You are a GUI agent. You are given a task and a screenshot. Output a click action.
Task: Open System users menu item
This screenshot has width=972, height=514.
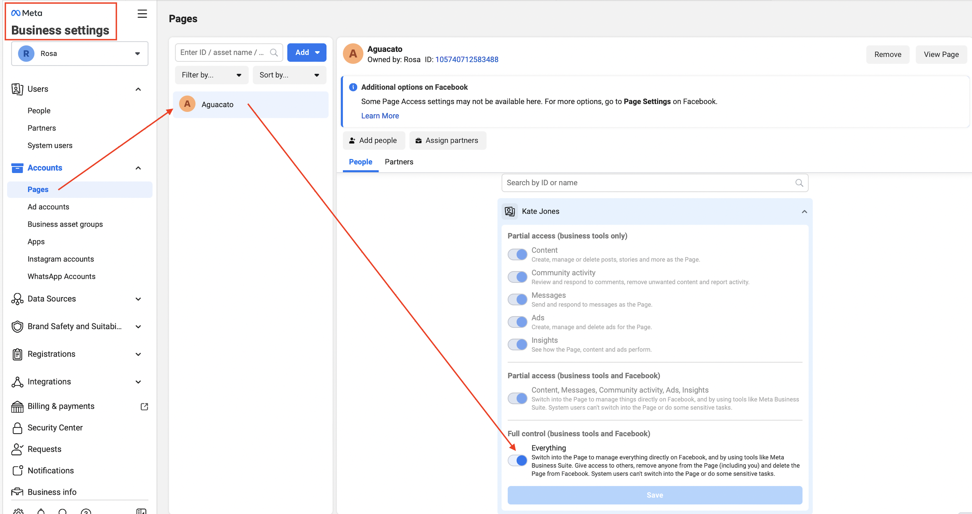[x=50, y=146]
